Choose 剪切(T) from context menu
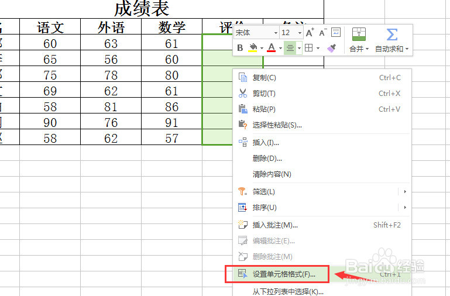The width and height of the screenshot is (450, 296). click(x=322, y=94)
